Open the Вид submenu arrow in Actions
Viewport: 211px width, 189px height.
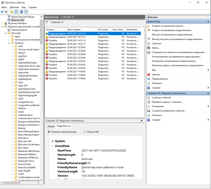pyautogui.click(x=208, y=70)
